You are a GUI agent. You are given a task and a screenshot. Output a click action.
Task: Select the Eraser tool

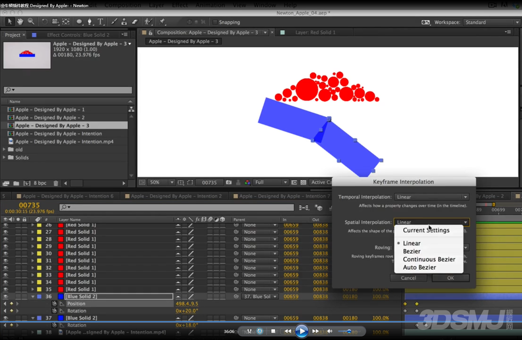pos(135,22)
